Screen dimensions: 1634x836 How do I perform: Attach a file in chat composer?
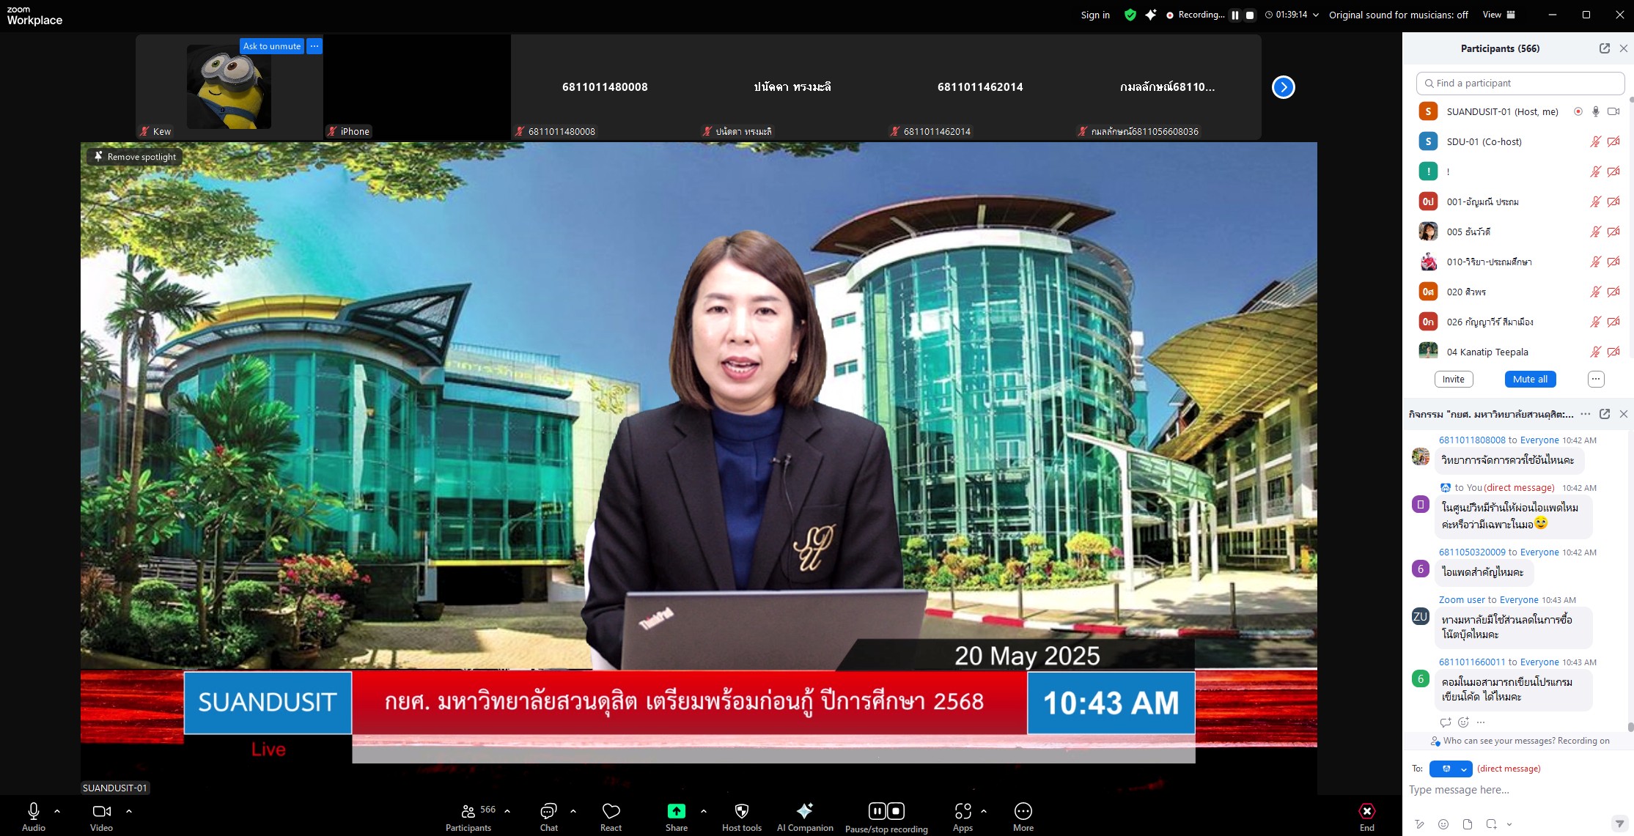coord(1468,824)
